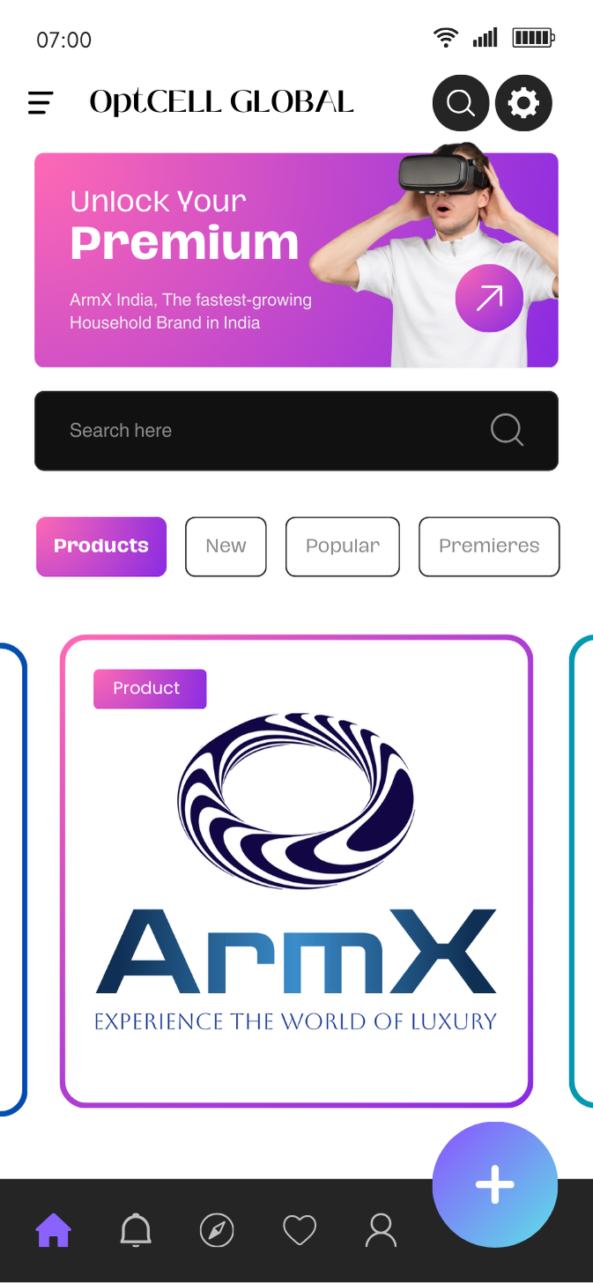
Task: Tap the Product label tag
Action: [x=150, y=688]
